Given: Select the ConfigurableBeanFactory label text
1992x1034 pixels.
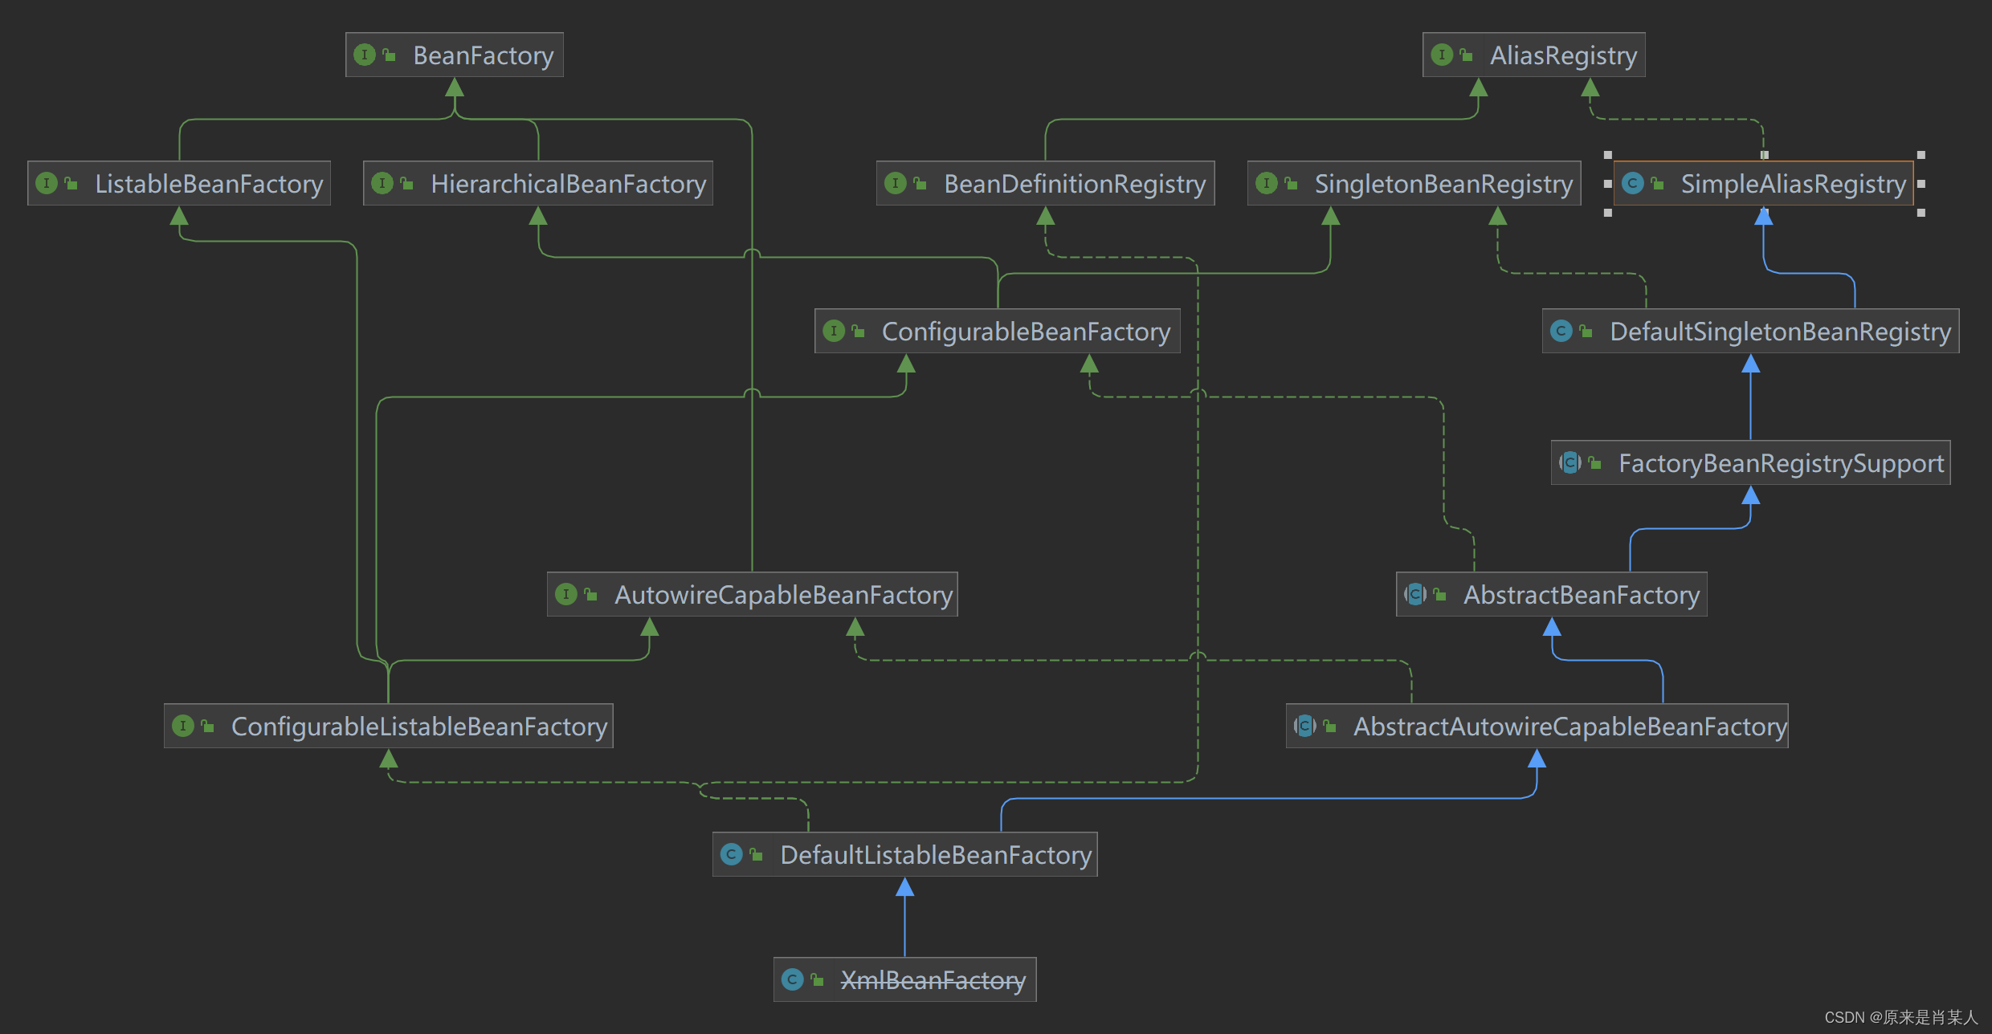Looking at the screenshot, I should (x=1026, y=332).
